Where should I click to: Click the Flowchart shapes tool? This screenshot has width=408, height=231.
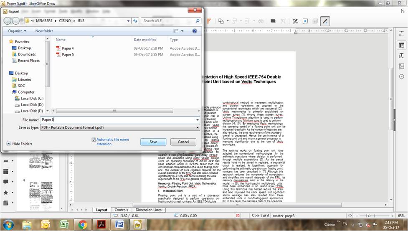click(x=6, y=171)
